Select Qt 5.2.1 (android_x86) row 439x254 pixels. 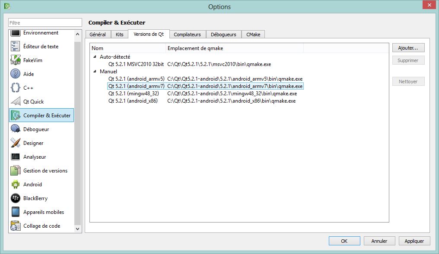(133, 100)
